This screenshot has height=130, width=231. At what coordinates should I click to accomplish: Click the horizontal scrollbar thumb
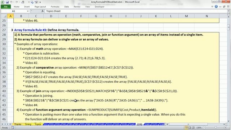(x=188, y=124)
